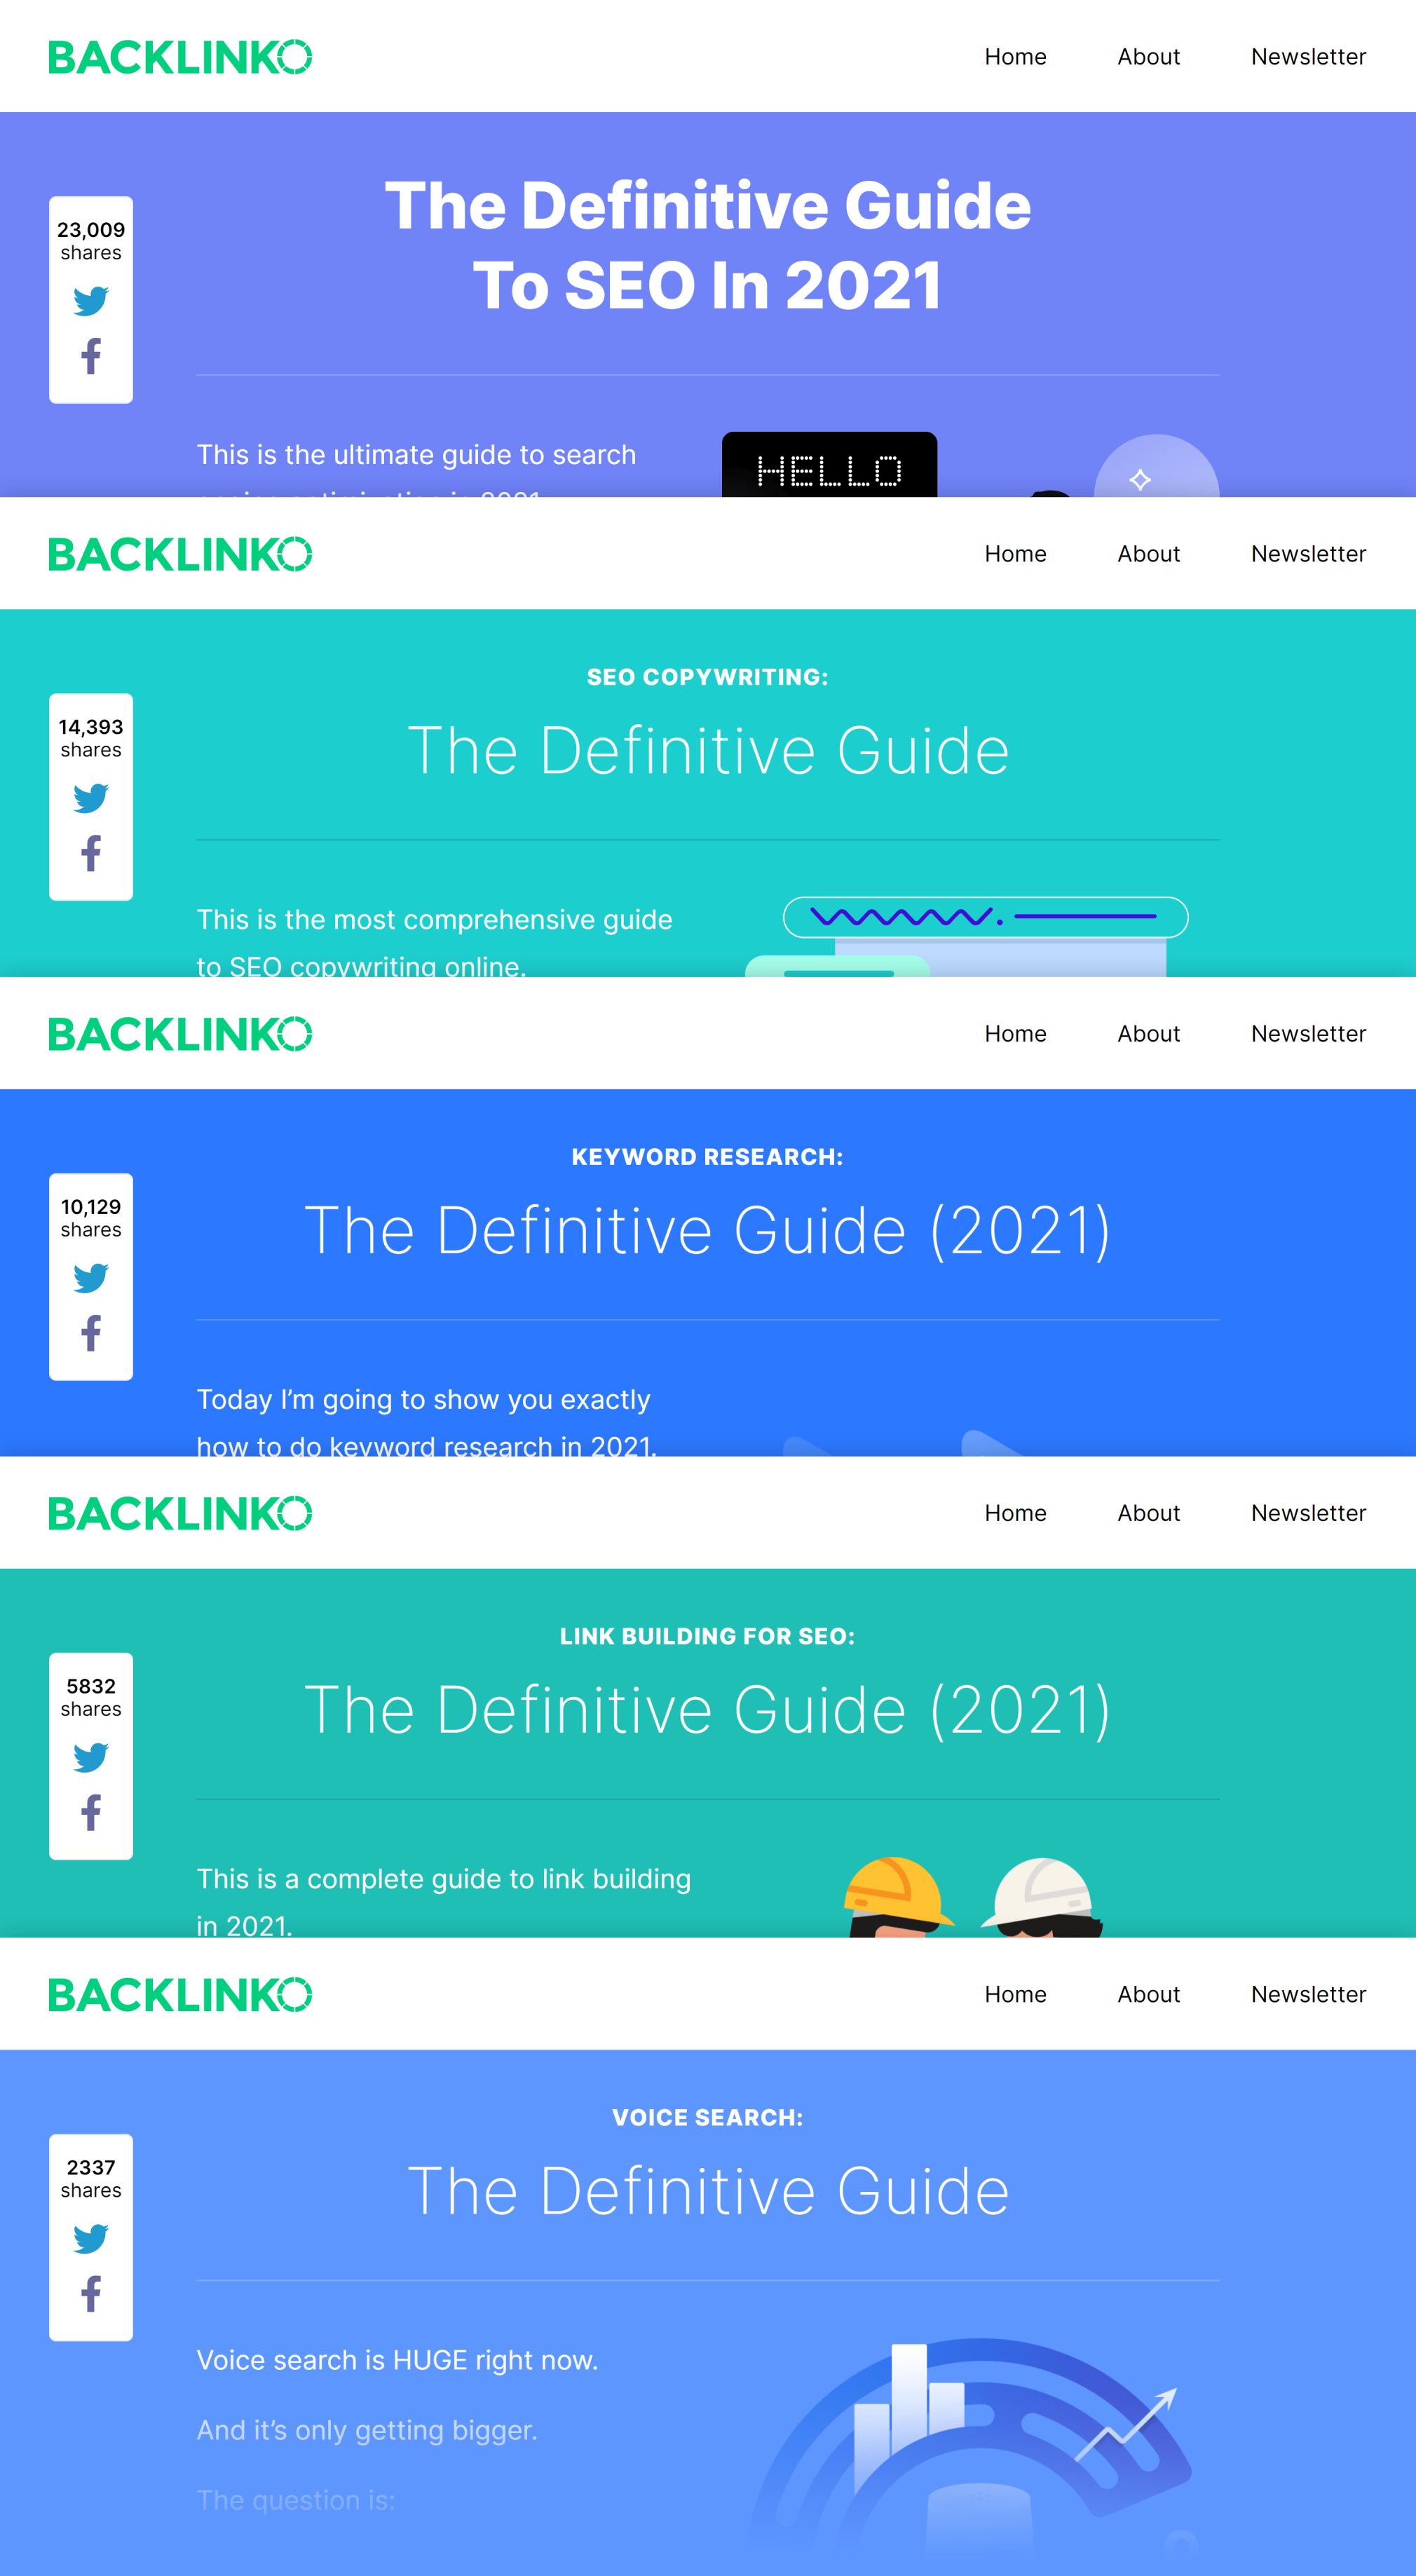
Task: Click the Newsletter navigation link
Action: pyautogui.click(x=1308, y=56)
